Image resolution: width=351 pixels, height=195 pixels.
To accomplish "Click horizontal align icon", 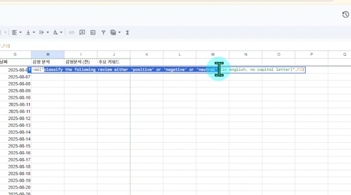I will tap(14, 33).
